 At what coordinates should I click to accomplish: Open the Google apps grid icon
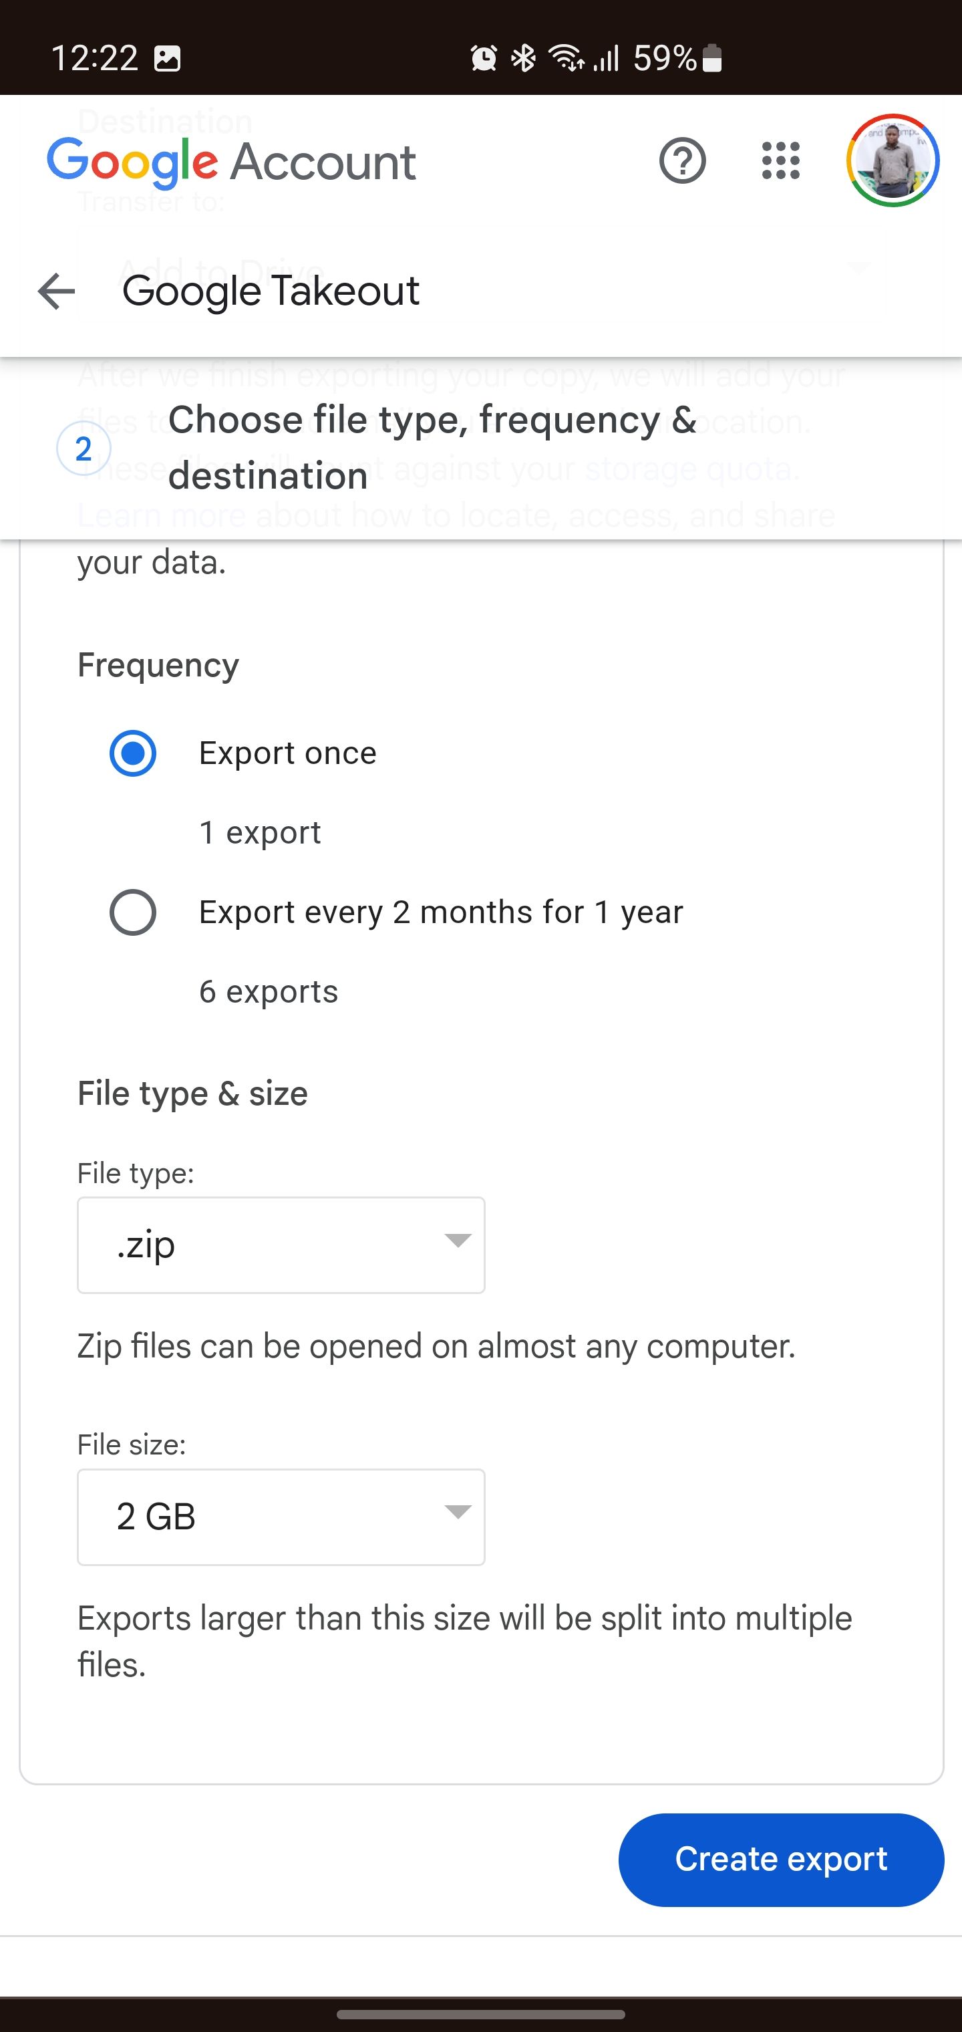click(x=781, y=161)
